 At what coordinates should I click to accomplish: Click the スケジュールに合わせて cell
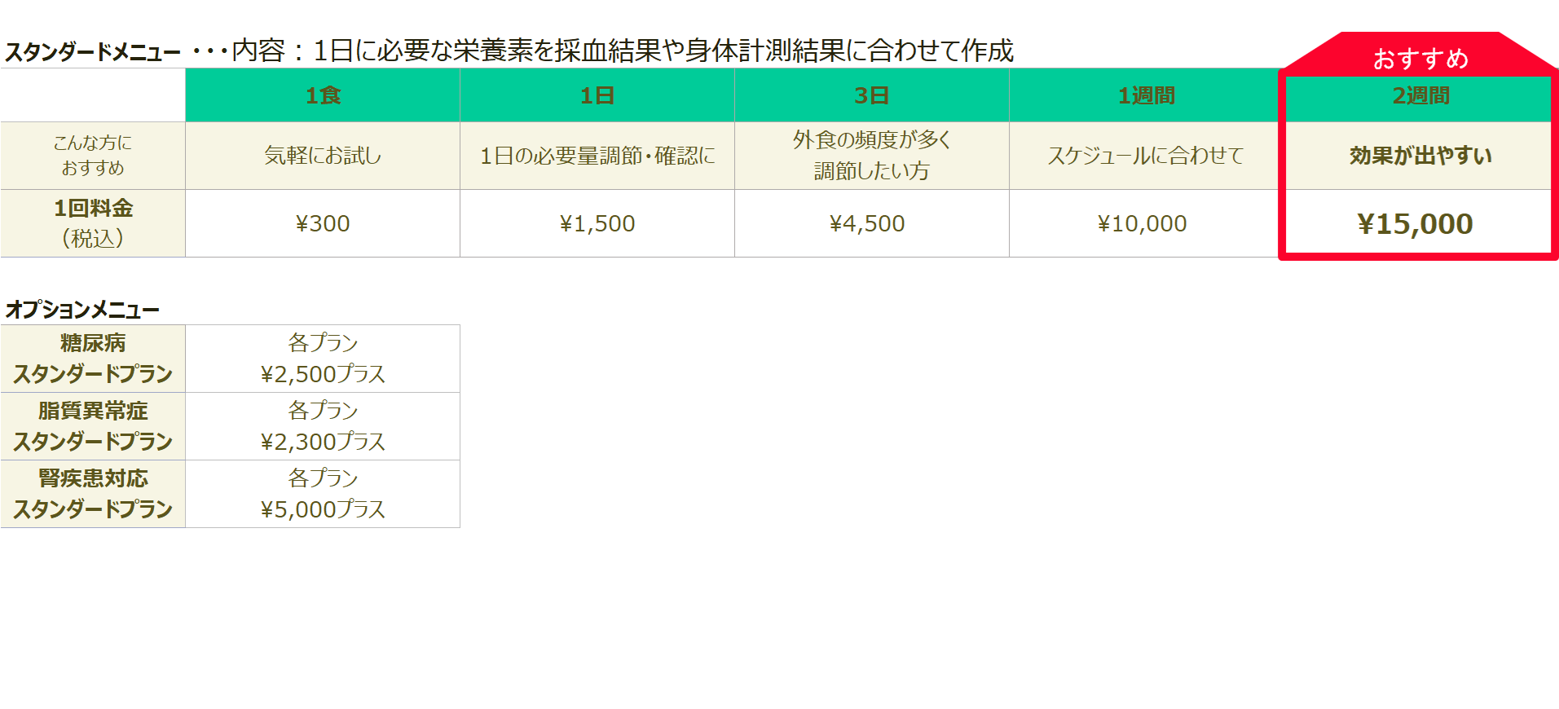[x=1145, y=156]
